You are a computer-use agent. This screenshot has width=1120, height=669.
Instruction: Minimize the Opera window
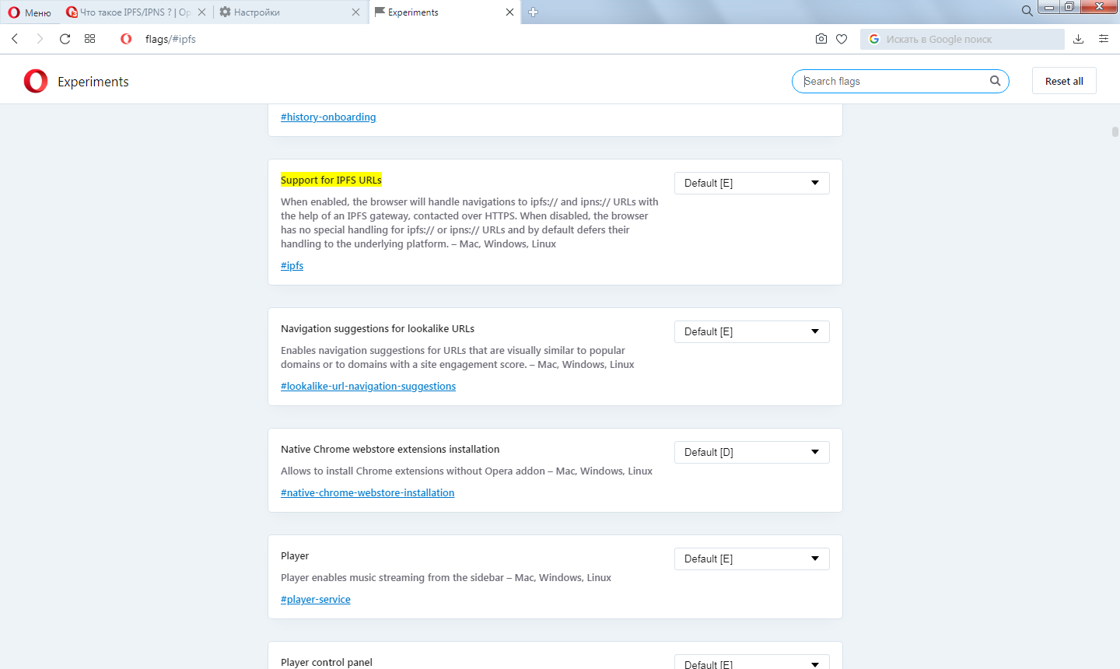pos(1049,8)
